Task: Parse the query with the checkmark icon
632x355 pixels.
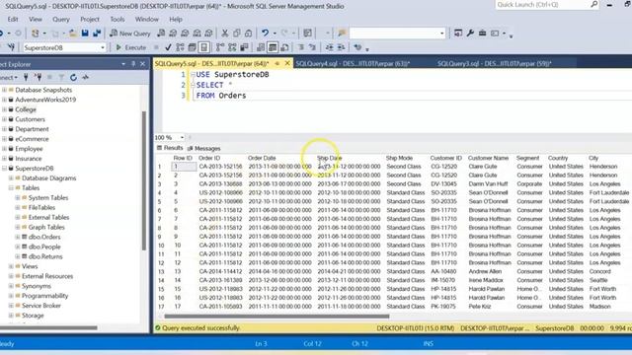Action: [x=168, y=47]
